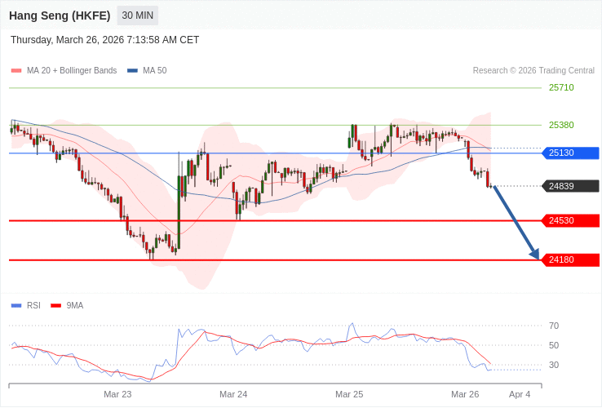Click the blue downward forecast arrow
Image resolution: width=602 pixels, height=408 pixels.
click(x=516, y=223)
